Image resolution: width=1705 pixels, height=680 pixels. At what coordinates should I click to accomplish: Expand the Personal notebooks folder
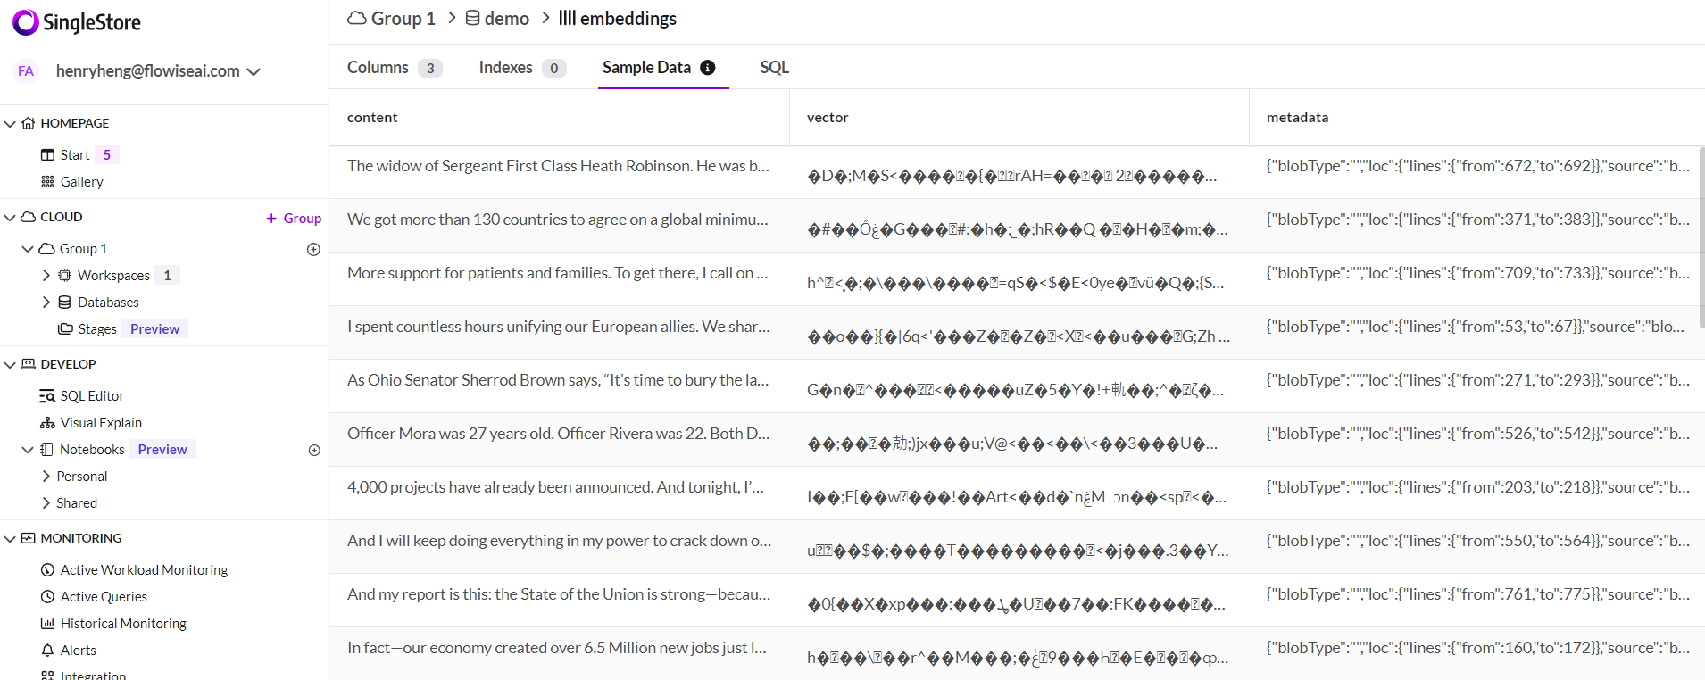click(x=46, y=477)
